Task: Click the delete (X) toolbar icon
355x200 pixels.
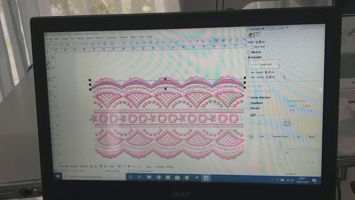Action: pyautogui.click(x=137, y=43)
